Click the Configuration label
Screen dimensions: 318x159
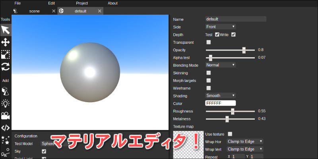[x=26, y=136]
